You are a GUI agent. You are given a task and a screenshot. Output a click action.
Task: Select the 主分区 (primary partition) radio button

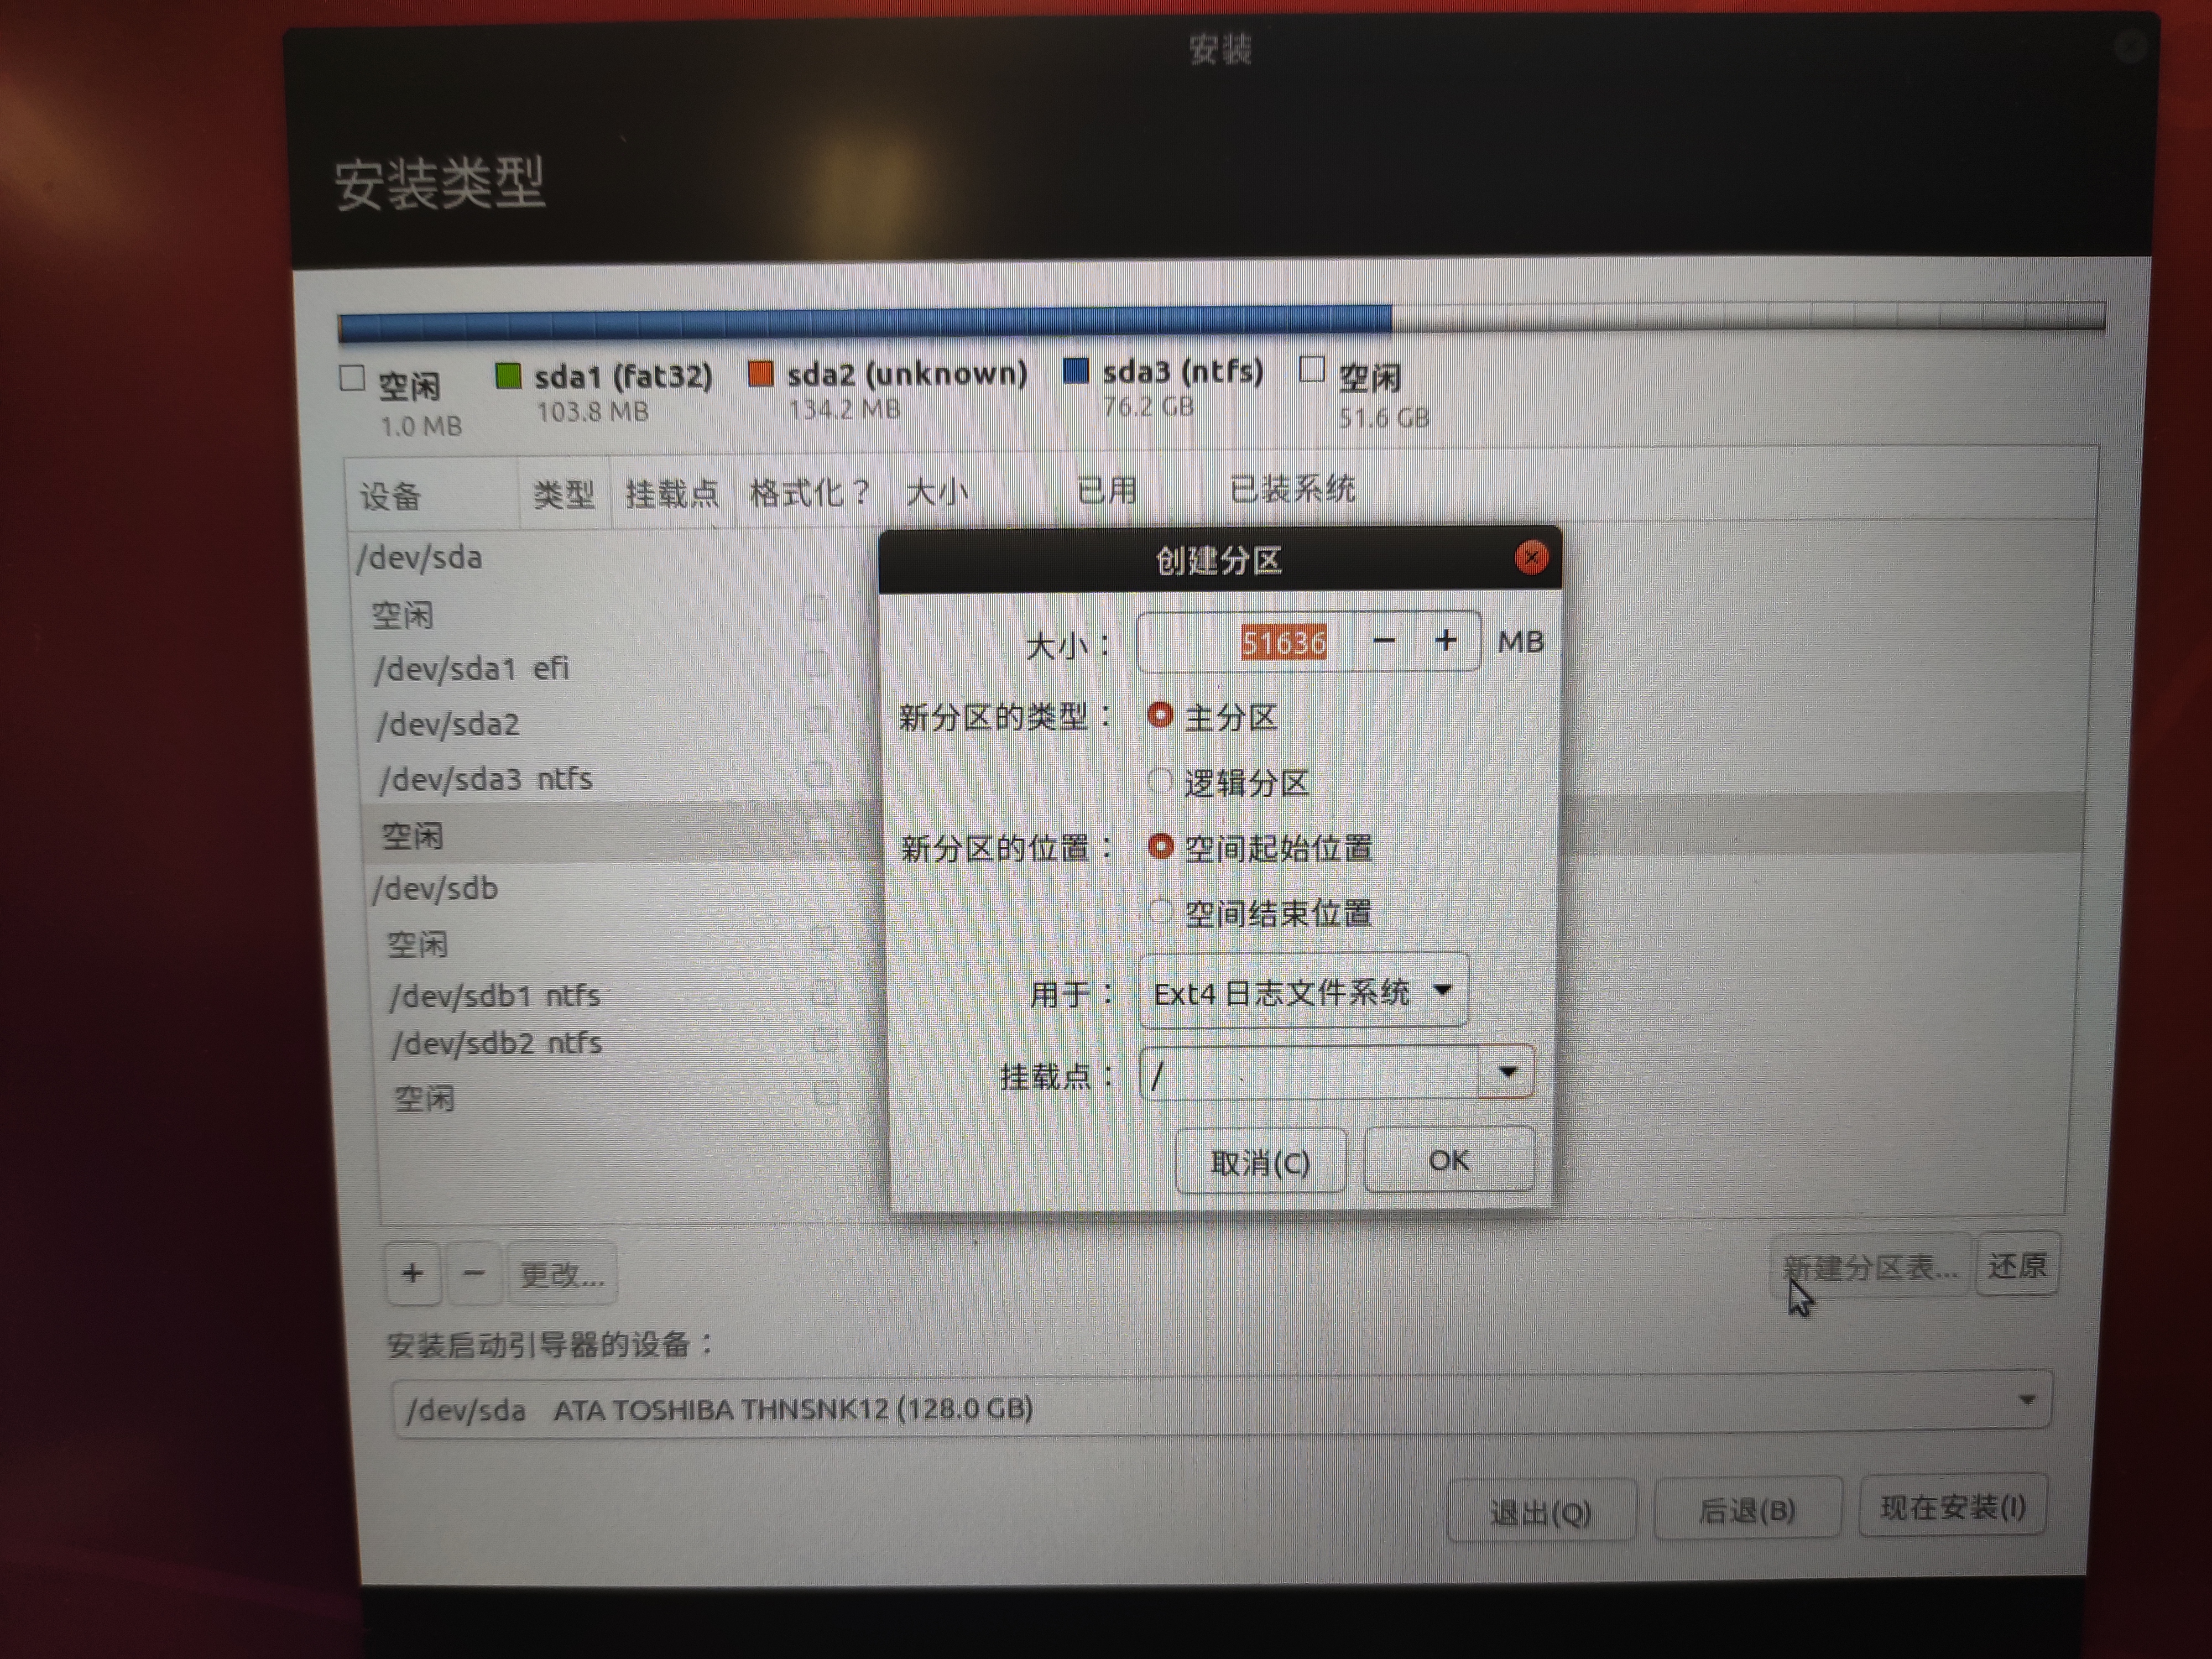point(1160,715)
